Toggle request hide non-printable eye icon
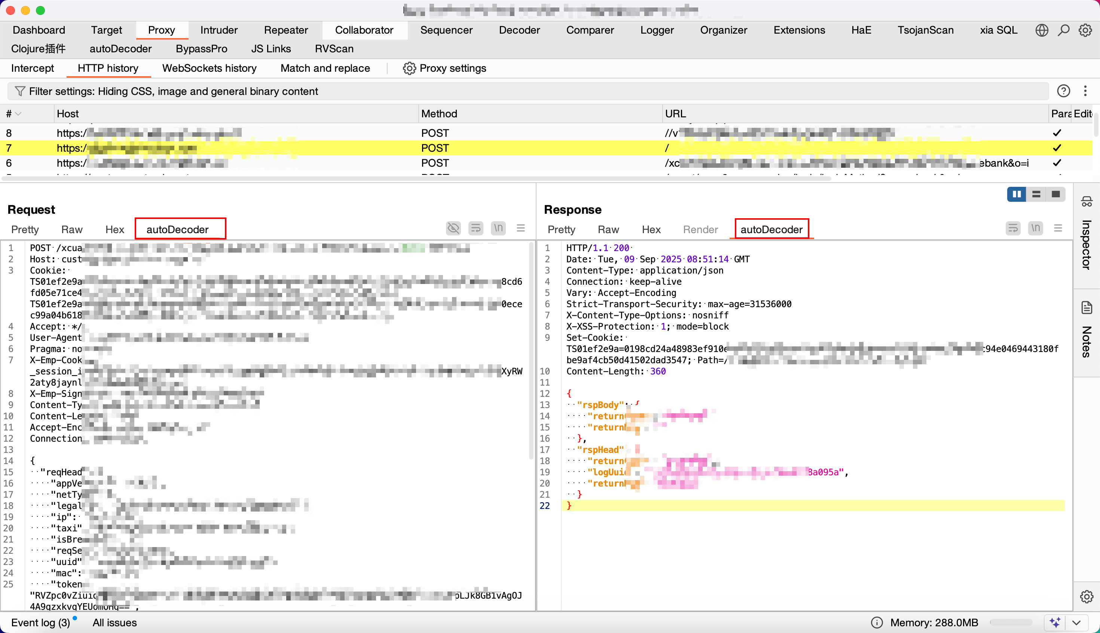1100x633 pixels. coord(453,228)
